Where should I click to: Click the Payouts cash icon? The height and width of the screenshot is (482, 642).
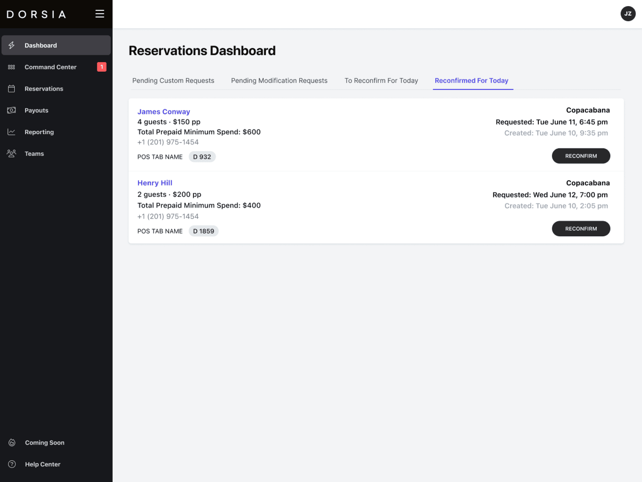[x=12, y=110]
